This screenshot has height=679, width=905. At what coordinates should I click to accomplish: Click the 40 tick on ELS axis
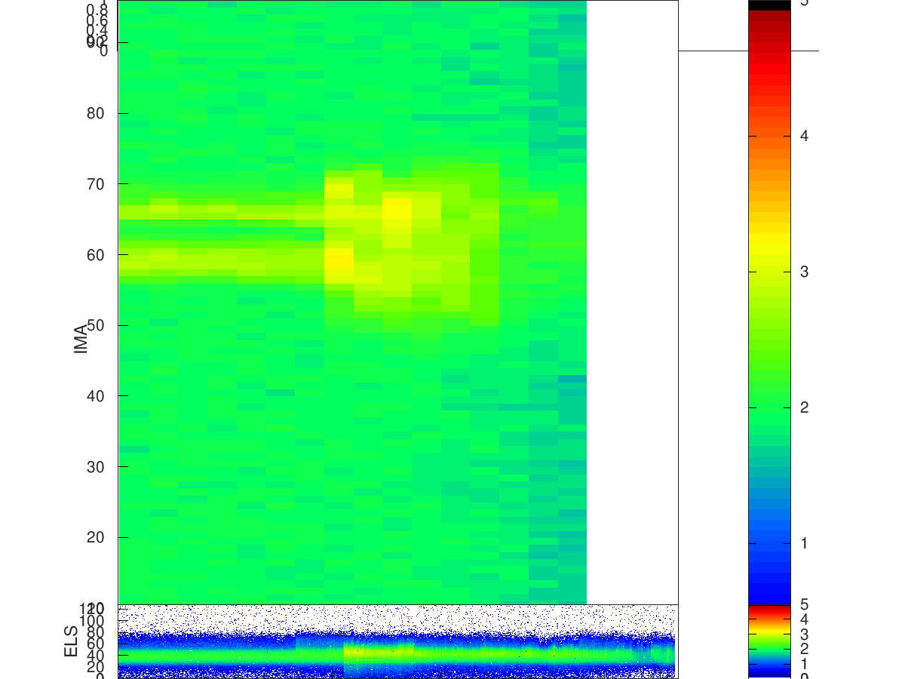(x=96, y=656)
